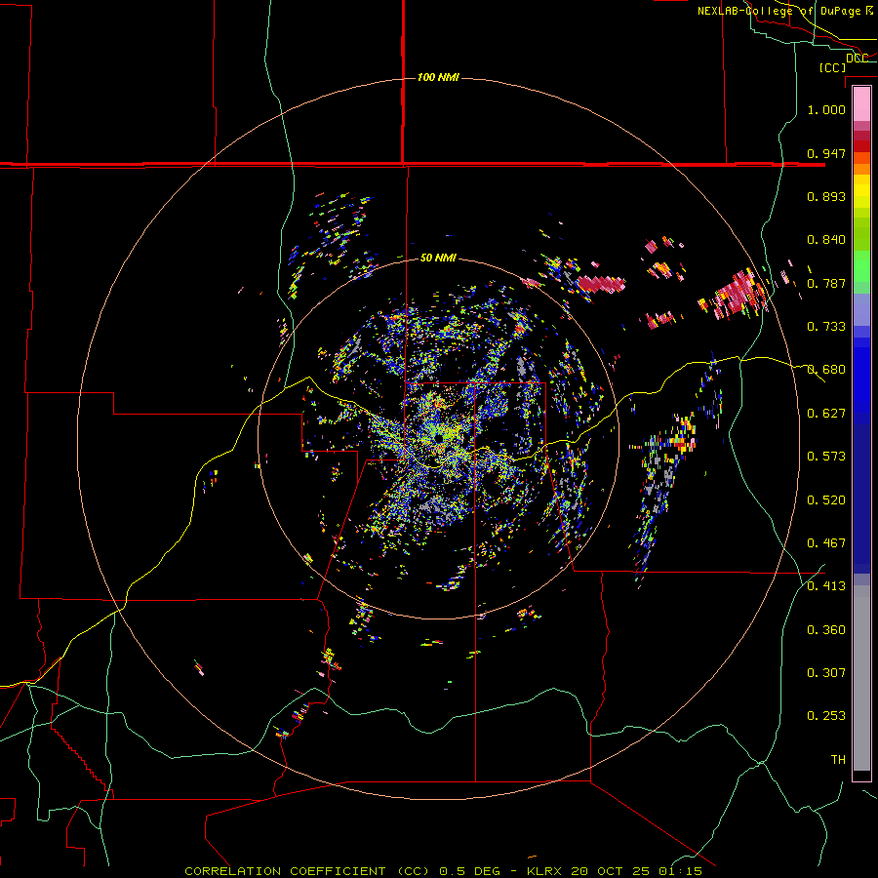Select the 0.680 scale value
Image resolution: width=878 pixels, height=878 pixels.
(x=826, y=370)
